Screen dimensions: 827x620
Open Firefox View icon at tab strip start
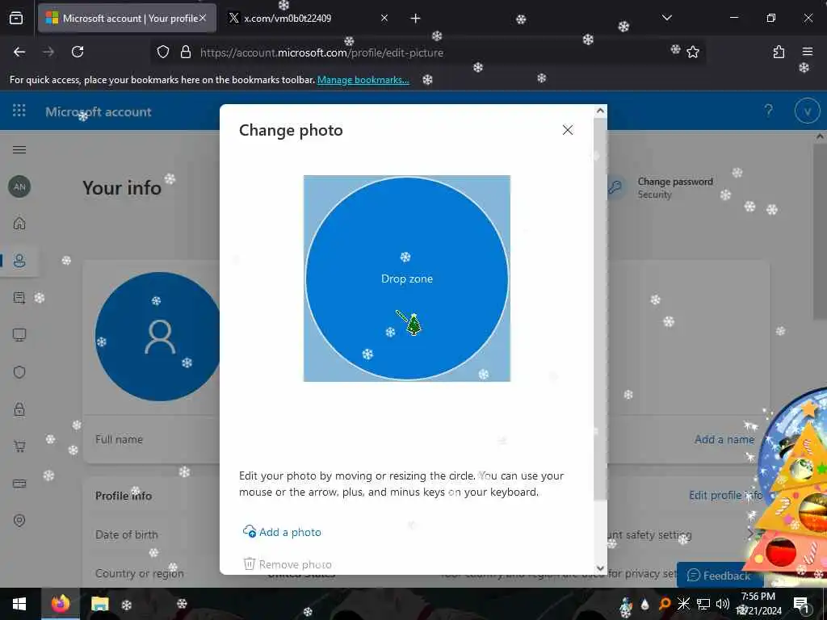click(16, 19)
